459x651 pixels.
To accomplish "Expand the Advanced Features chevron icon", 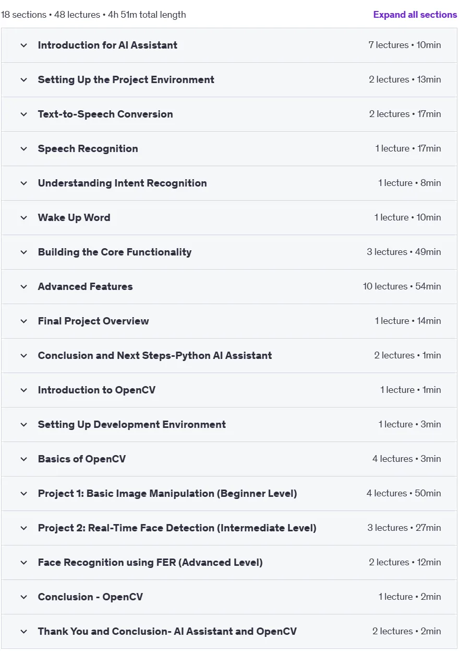I will tap(23, 287).
